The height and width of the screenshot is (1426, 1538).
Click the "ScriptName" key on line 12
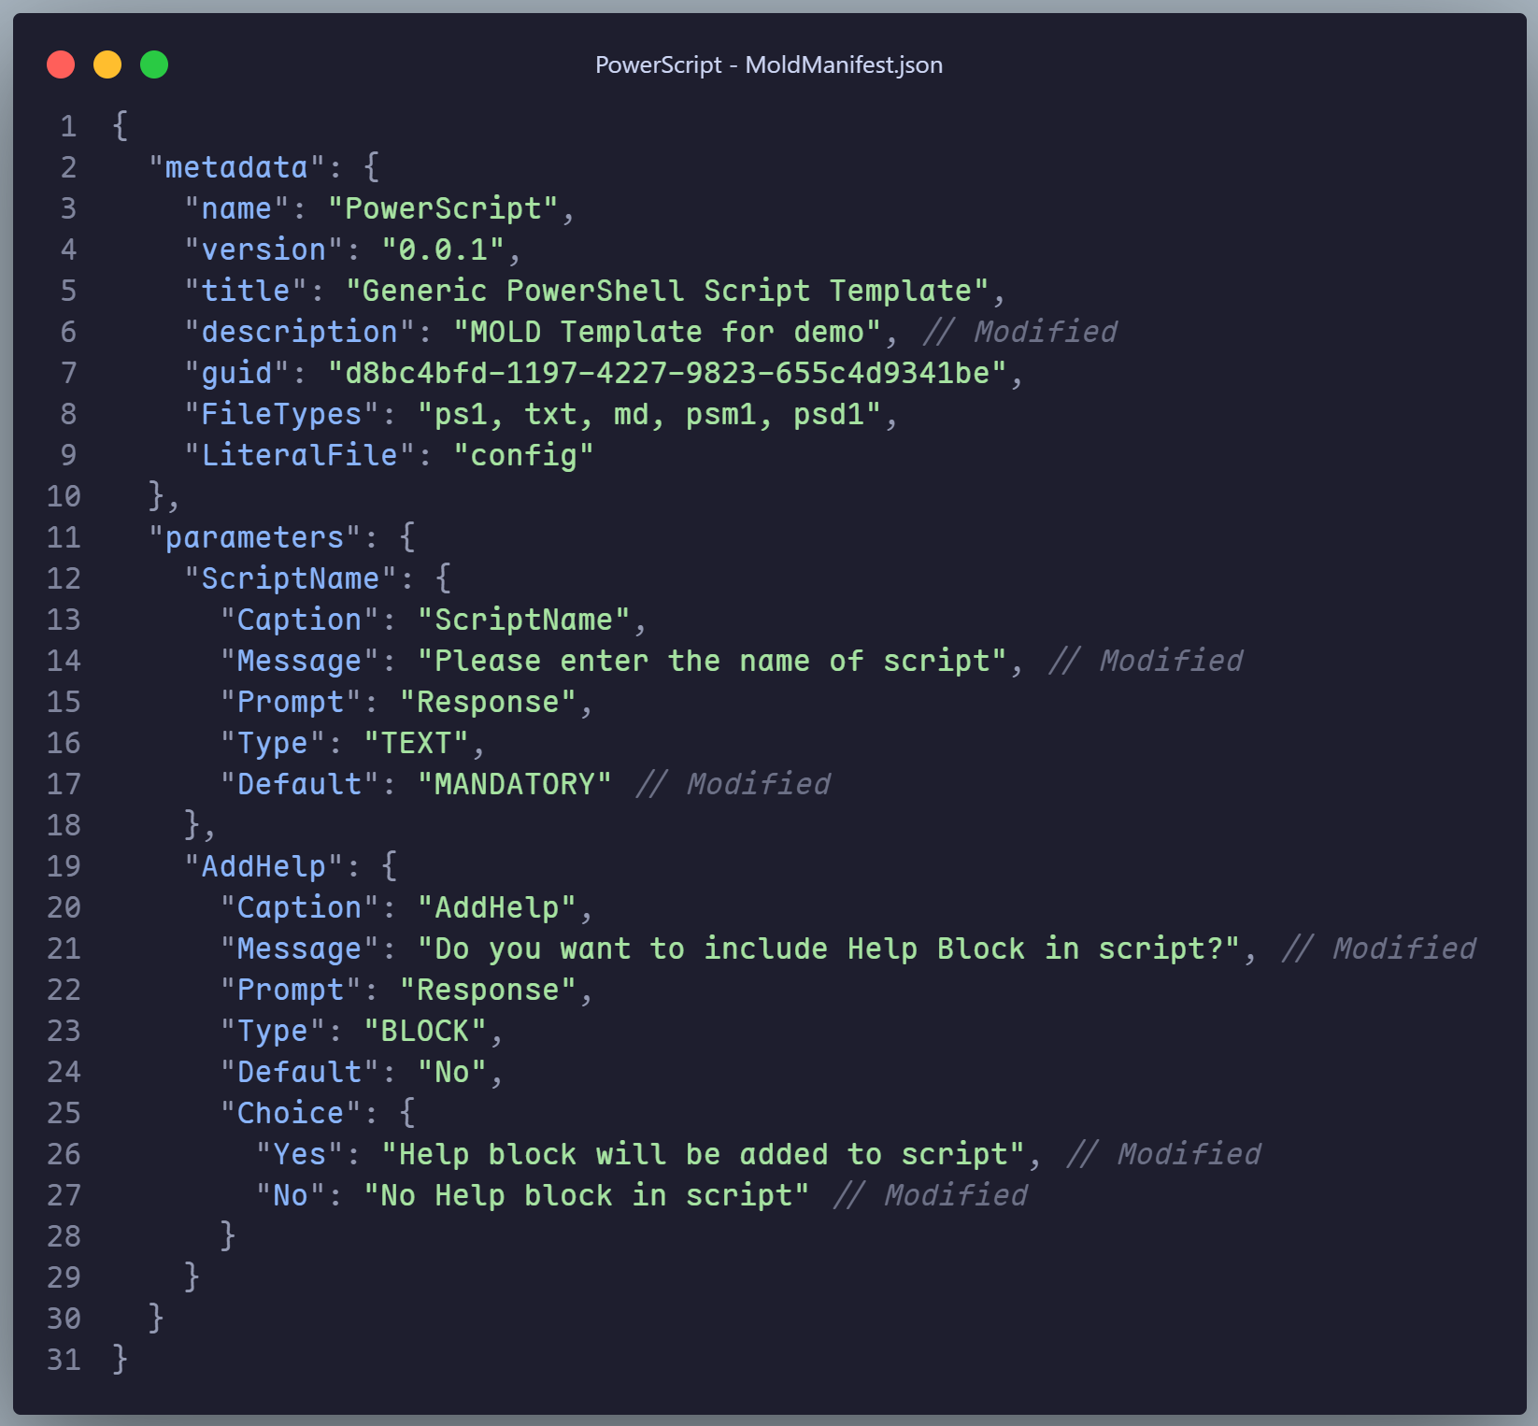[x=291, y=578]
